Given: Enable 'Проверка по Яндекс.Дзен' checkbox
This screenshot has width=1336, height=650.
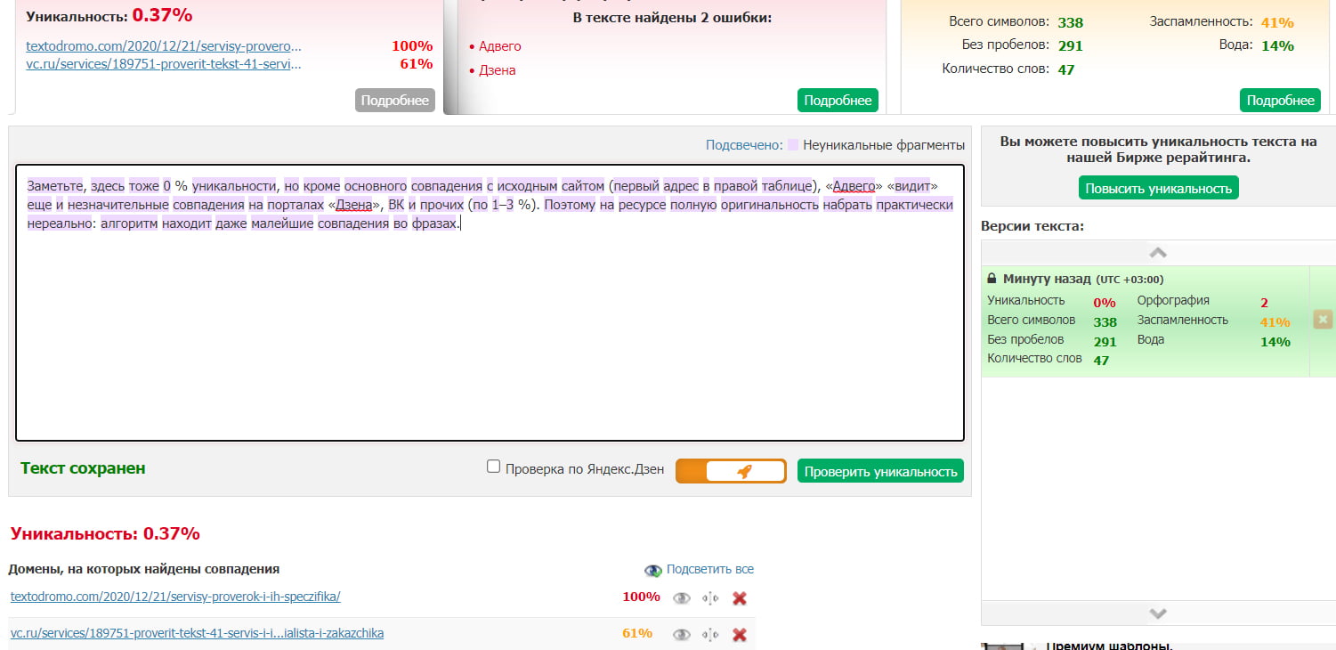Looking at the screenshot, I should click(x=494, y=467).
